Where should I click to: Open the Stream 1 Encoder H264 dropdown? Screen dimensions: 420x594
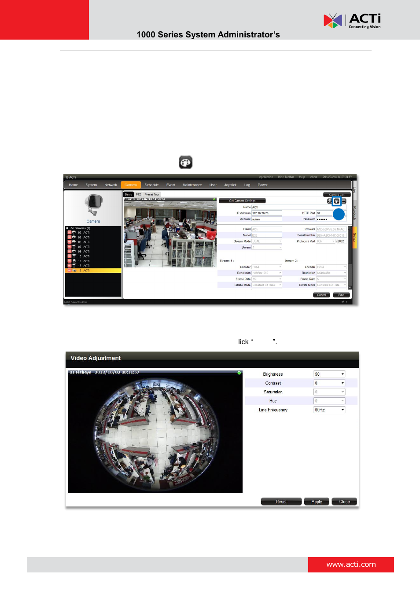coord(267,267)
